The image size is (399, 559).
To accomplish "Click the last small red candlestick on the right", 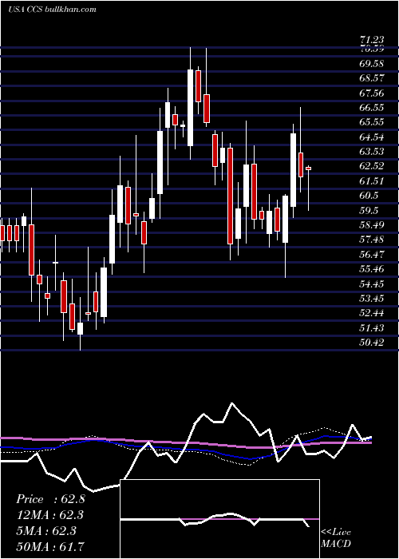I will pyautogui.click(x=309, y=168).
